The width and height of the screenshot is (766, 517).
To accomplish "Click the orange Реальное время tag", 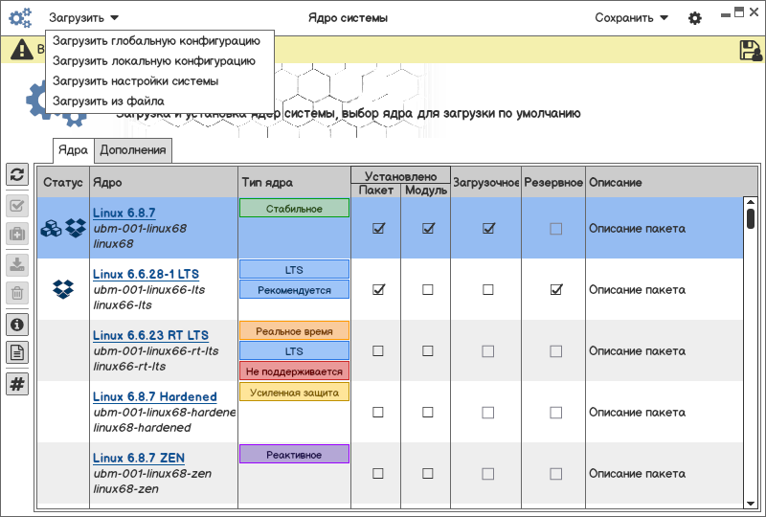I will coord(294,331).
